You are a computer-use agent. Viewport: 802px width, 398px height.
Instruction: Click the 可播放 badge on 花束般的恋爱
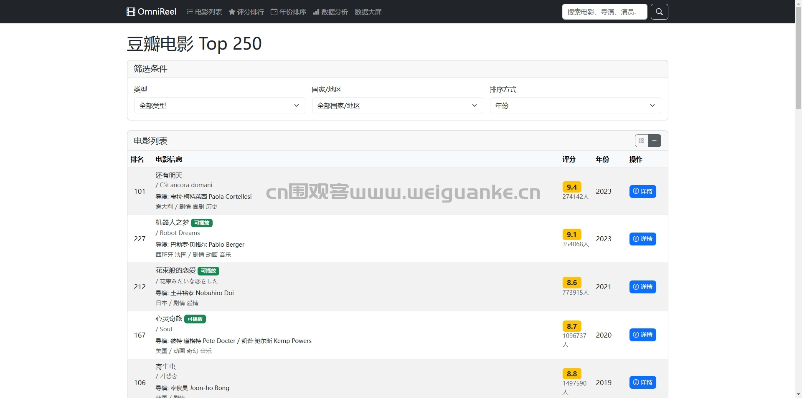point(208,271)
